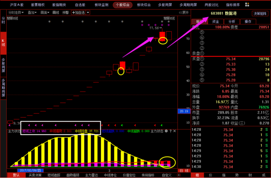Image resolution: width=271 pixels, height=178 pixels.
Task: Open indicator settings gear icon
Action: pos(166,131)
